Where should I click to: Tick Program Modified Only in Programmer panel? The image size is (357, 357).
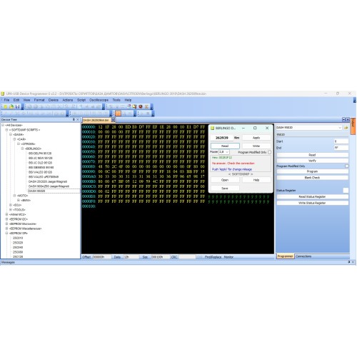[x=347, y=166]
